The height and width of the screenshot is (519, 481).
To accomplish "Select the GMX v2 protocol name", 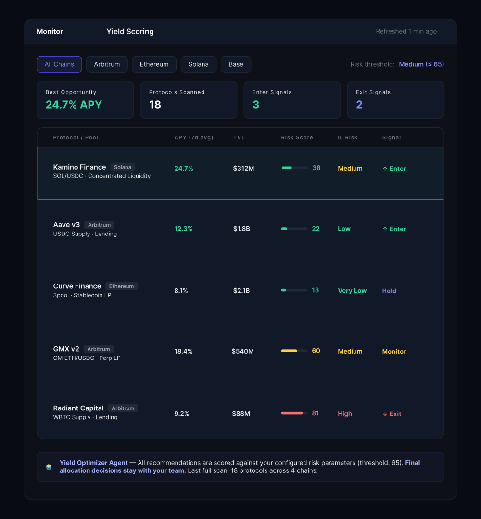I will (66, 349).
